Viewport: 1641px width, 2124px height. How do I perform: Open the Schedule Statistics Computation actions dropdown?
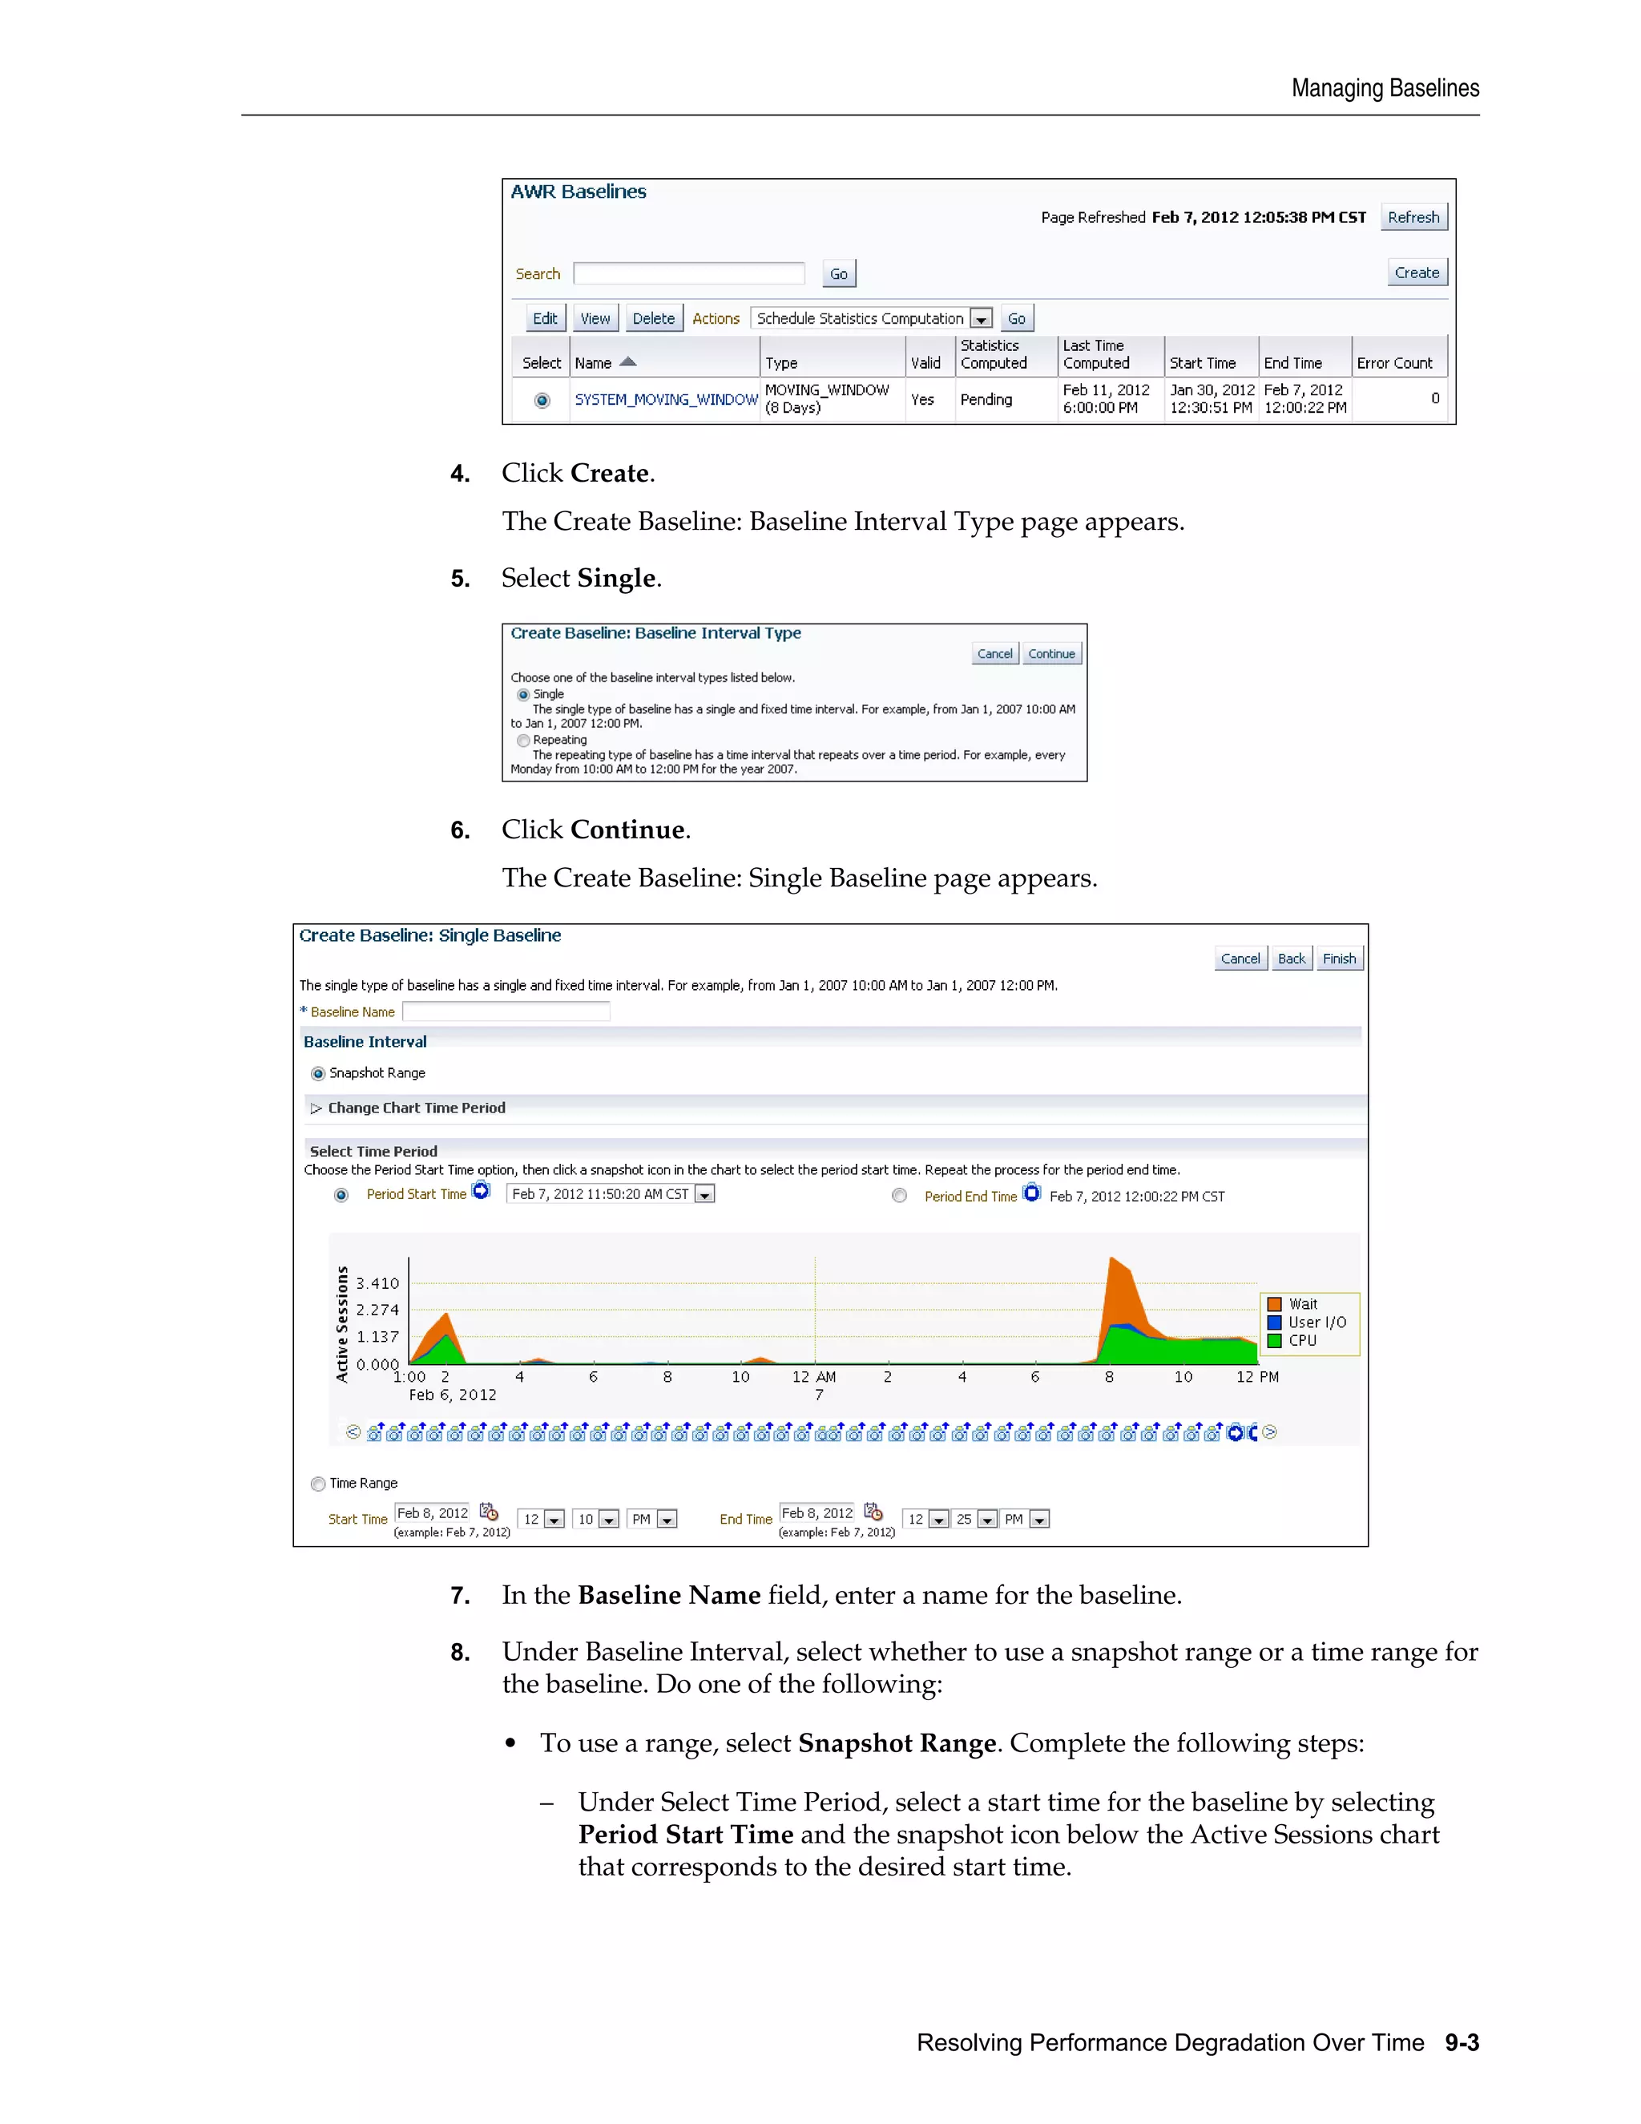coord(981,319)
